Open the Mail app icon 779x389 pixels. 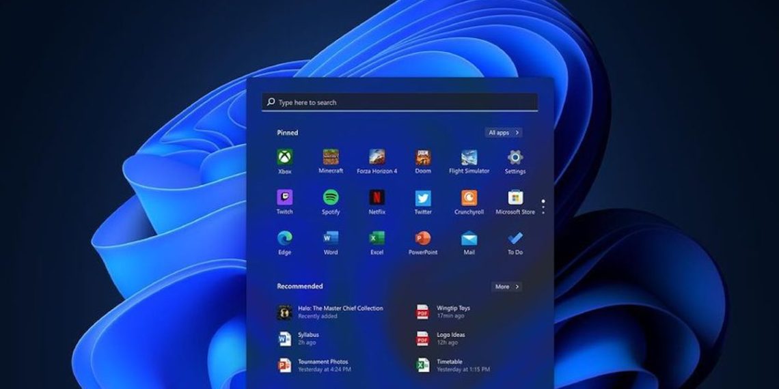469,239
